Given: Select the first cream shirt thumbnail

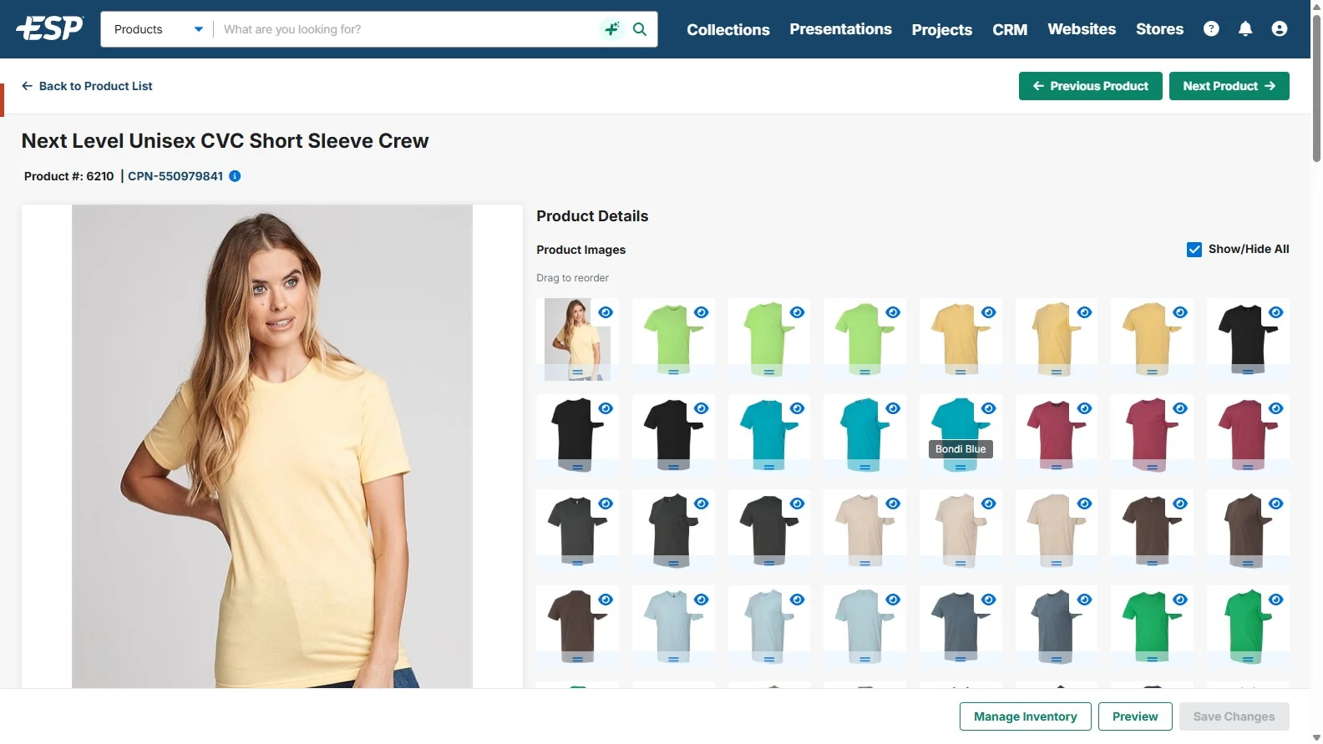Looking at the screenshot, I should click(x=864, y=529).
